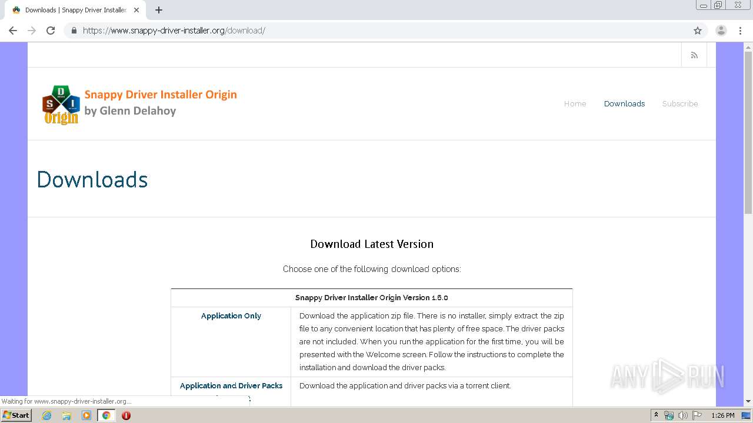The image size is (753, 423).
Task: Open the Snappy Driver Installer Origin logo
Action: [140, 105]
